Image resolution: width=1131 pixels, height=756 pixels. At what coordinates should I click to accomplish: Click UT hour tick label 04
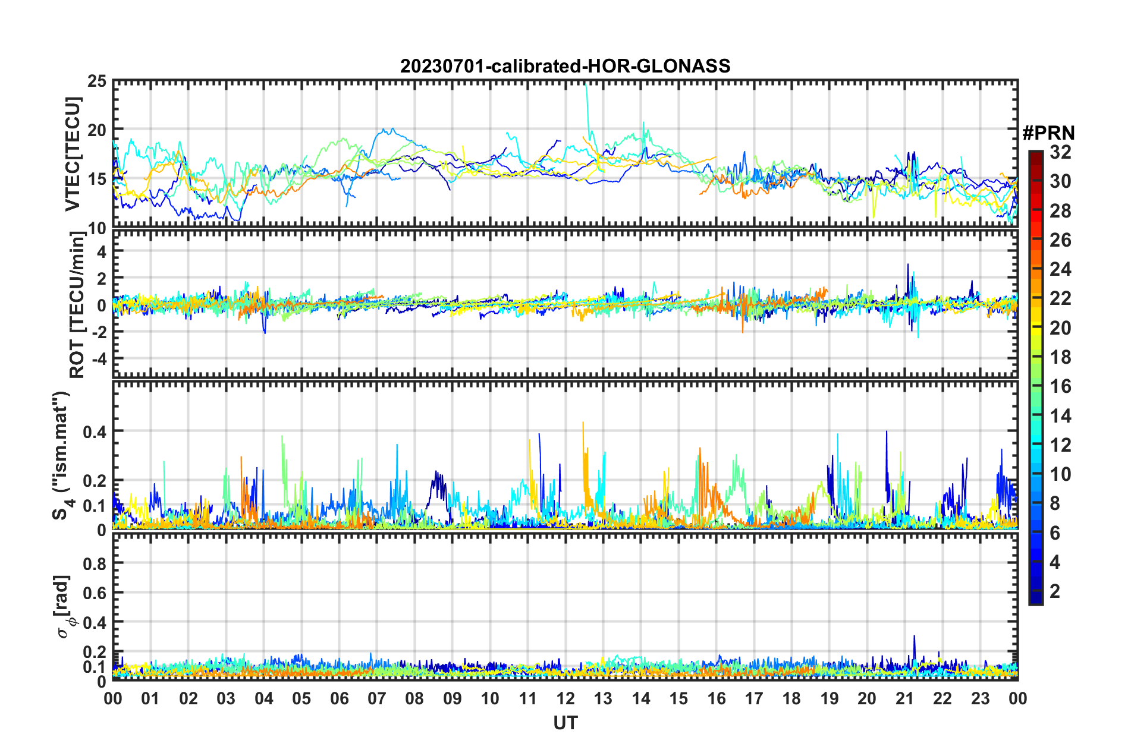pyautogui.click(x=264, y=698)
